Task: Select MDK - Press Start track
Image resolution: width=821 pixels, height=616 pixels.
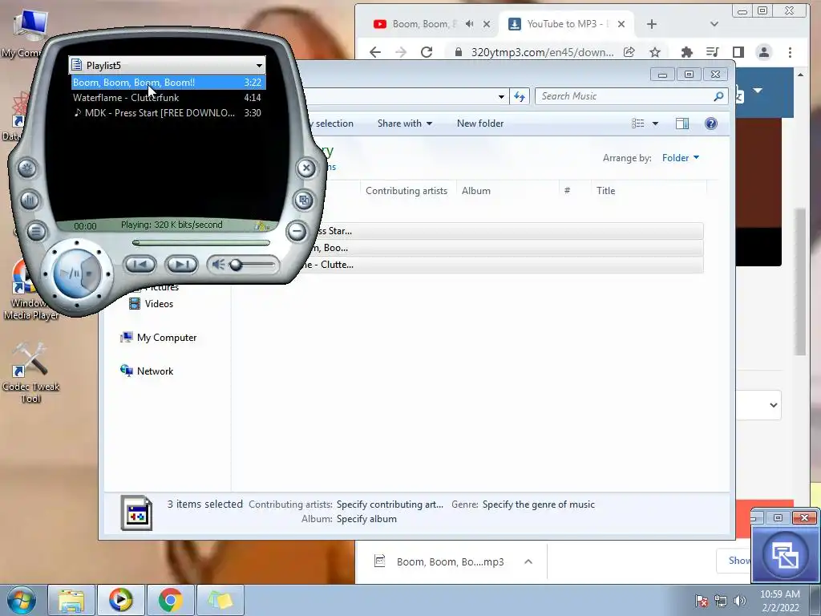Action: [x=168, y=112]
